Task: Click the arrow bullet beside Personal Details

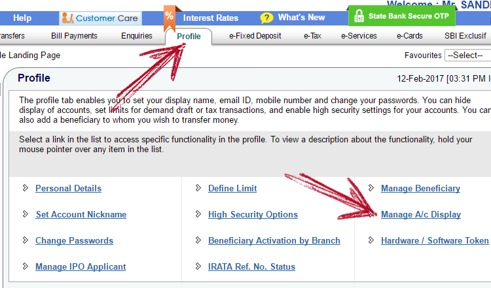Action: (x=26, y=188)
